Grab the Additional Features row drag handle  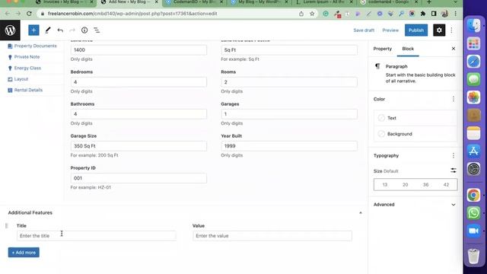(x=7, y=225)
